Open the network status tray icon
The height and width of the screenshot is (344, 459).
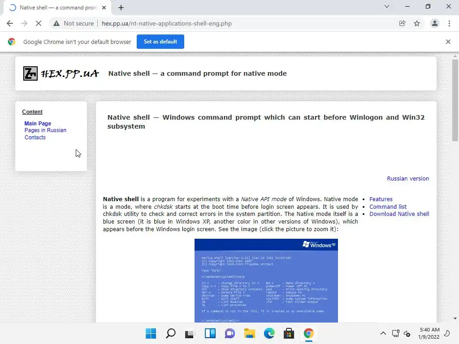tap(395, 333)
